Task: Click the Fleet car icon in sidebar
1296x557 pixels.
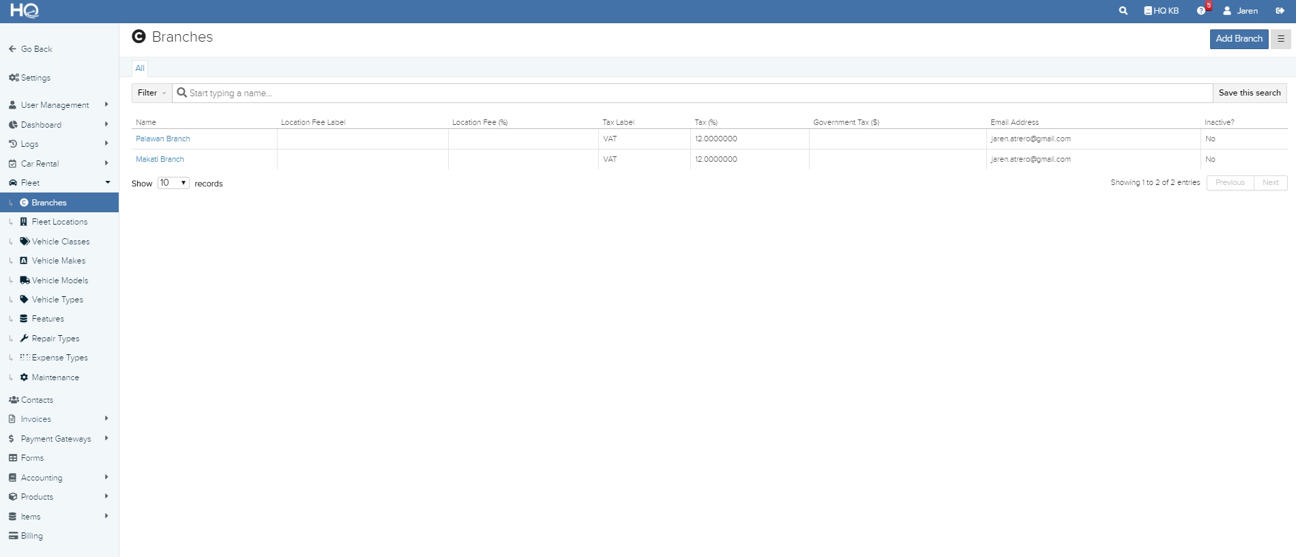Action: (x=13, y=183)
